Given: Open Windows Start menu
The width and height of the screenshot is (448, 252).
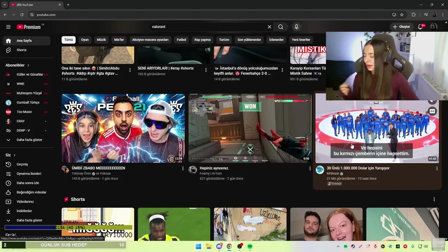Looking at the screenshot, I should [198, 246].
